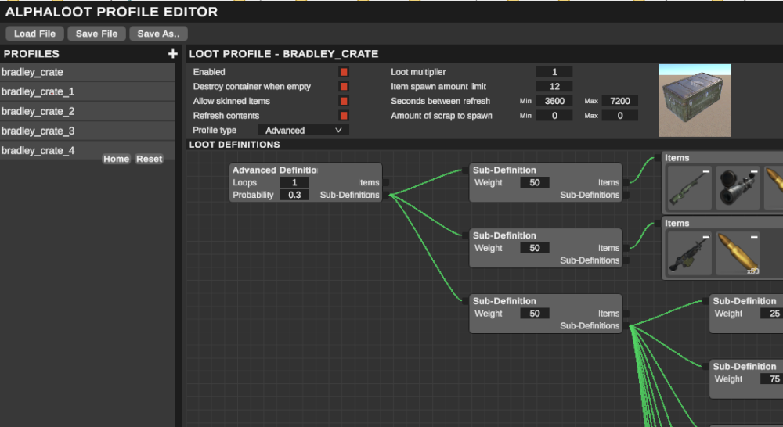This screenshot has height=427, width=783.
Task: Select the x50 rifle ammo item icon
Action: pyautogui.click(x=738, y=253)
